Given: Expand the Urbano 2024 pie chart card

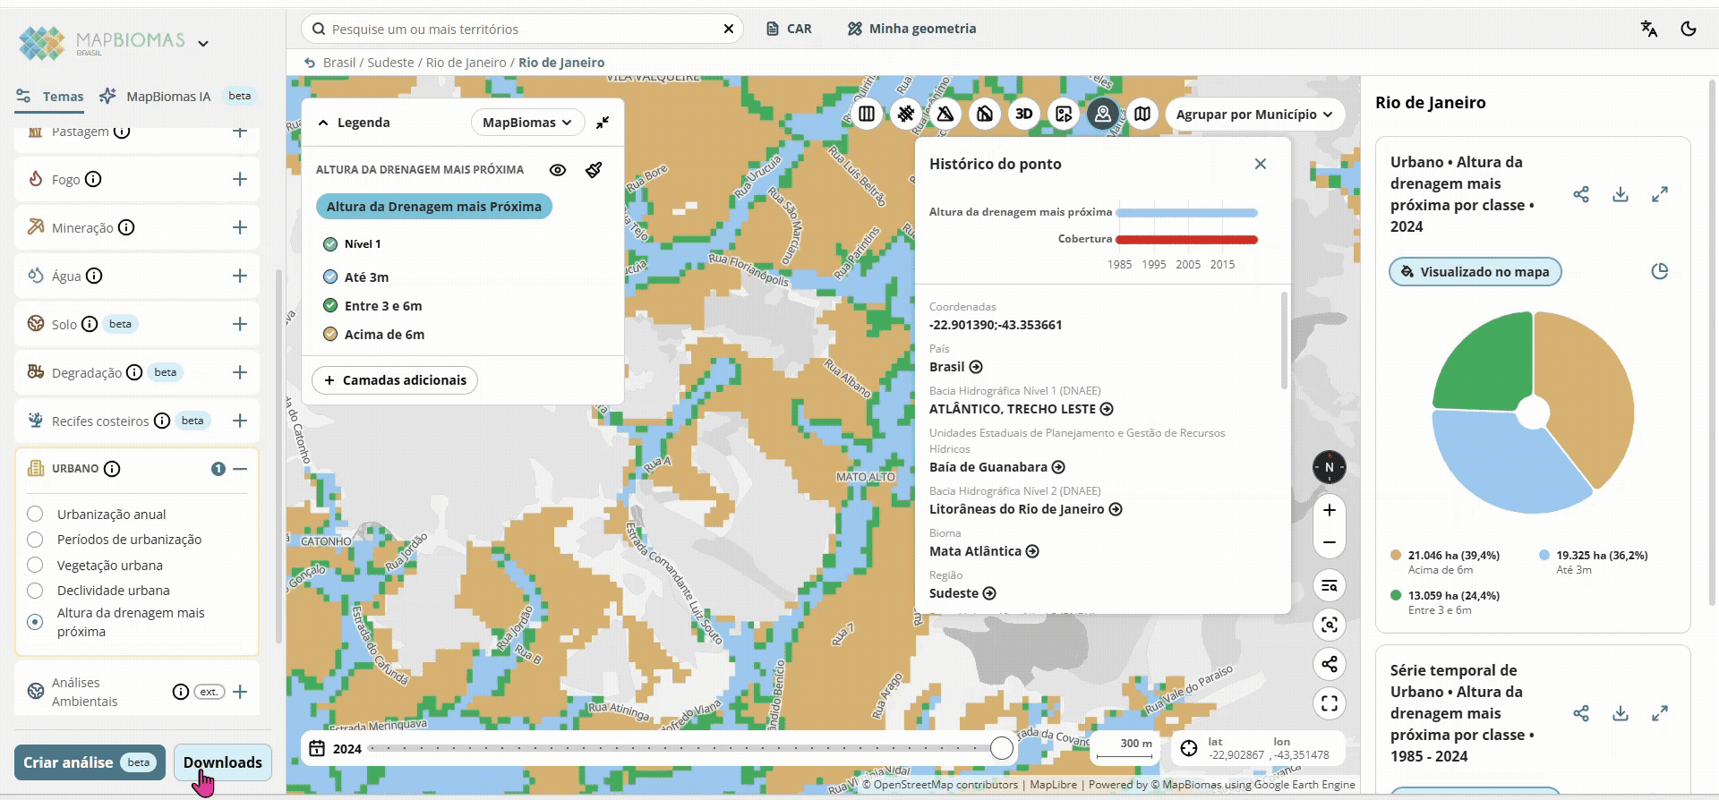Looking at the screenshot, I should 1660,194.
